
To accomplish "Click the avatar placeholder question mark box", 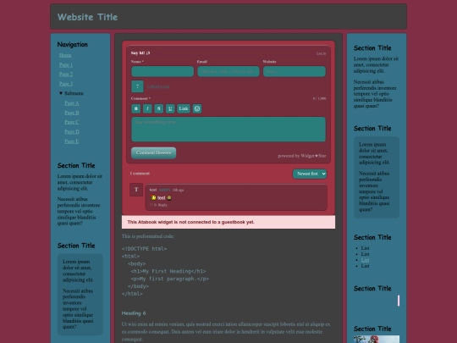I will 137,86.
